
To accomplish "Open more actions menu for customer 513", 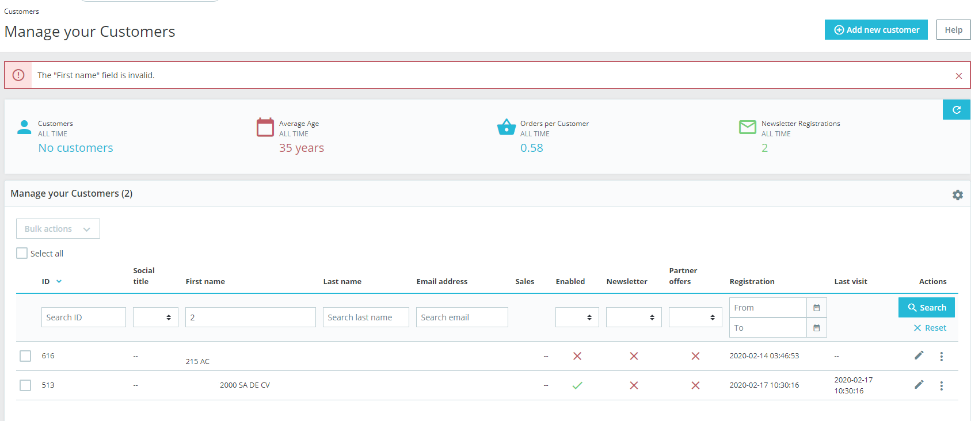I will point(942,386).
